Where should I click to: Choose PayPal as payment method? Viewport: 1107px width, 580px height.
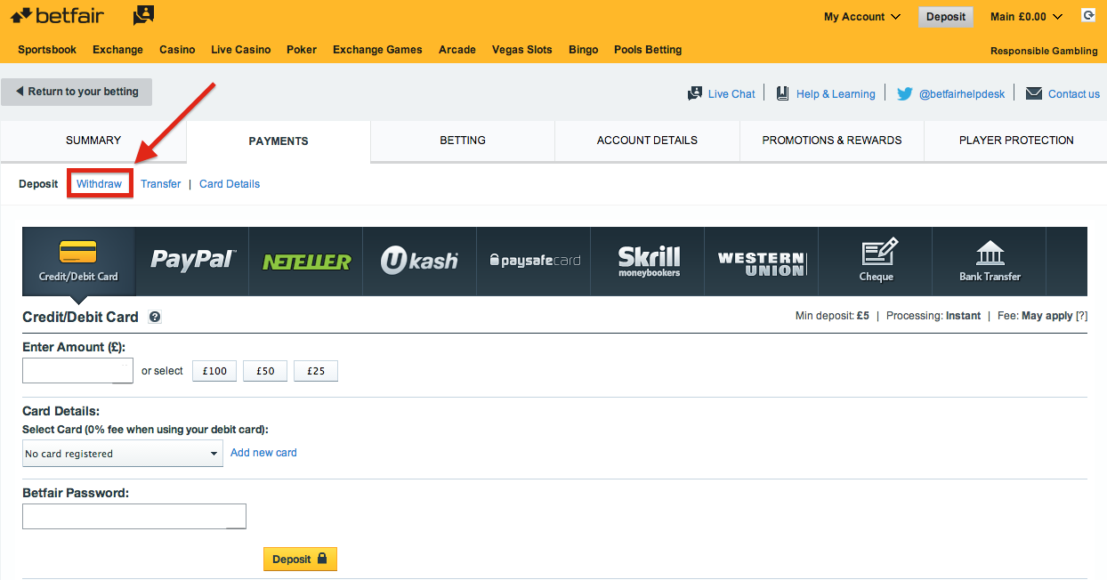192,261
